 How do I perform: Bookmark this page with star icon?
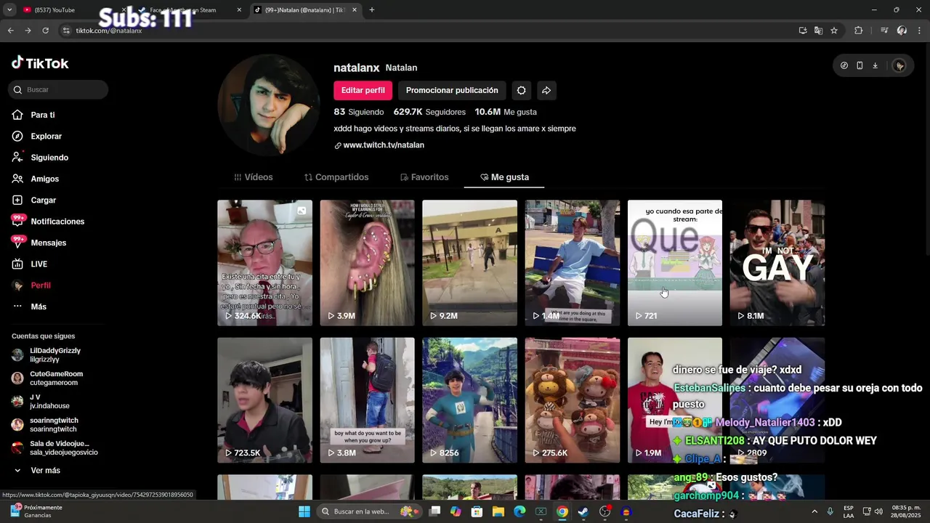point(834,31)
